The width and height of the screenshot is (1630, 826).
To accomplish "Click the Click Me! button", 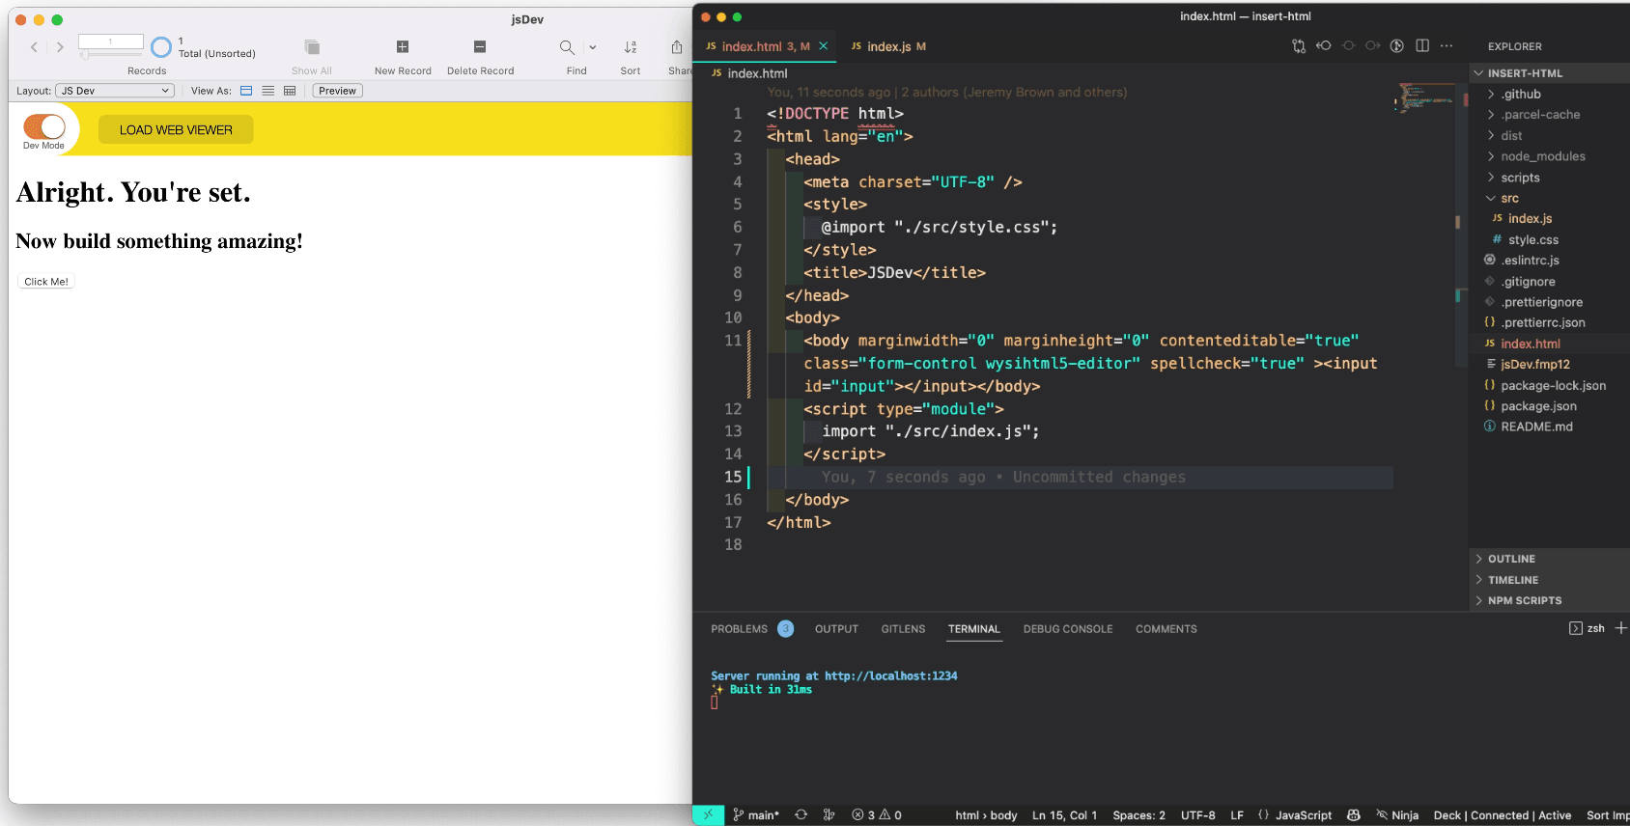I will pos(46,282).
